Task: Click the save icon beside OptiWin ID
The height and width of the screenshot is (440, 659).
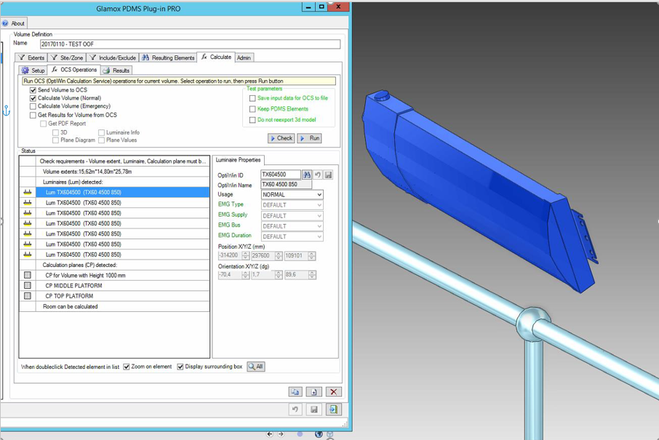Action: coord(328,175)
